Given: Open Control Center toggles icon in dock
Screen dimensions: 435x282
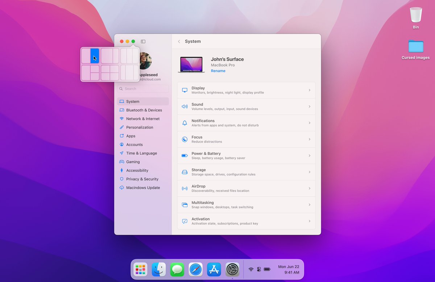Looking at the screenshot, I should [259, 269].
